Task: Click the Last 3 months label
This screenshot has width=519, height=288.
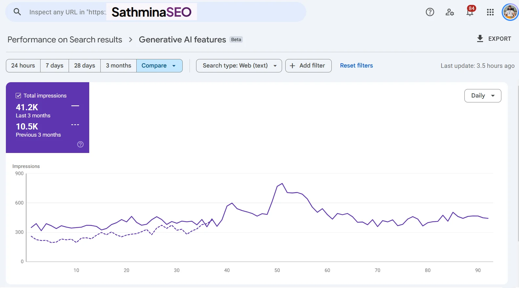Action: (33, 115)
